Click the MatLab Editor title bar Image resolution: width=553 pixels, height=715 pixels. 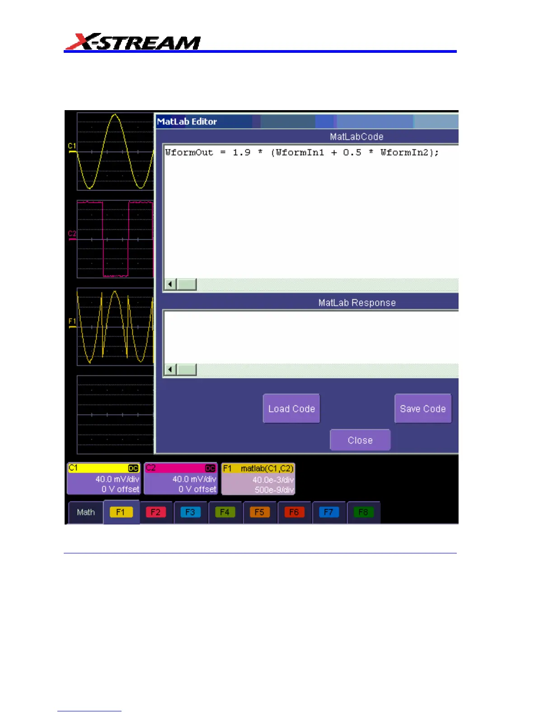(307, 121)
